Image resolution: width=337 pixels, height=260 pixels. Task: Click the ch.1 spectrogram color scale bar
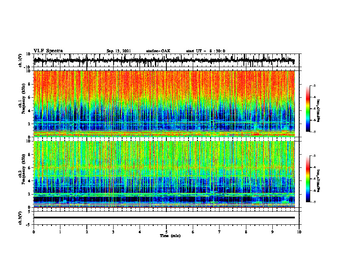(x=308, y=109)
